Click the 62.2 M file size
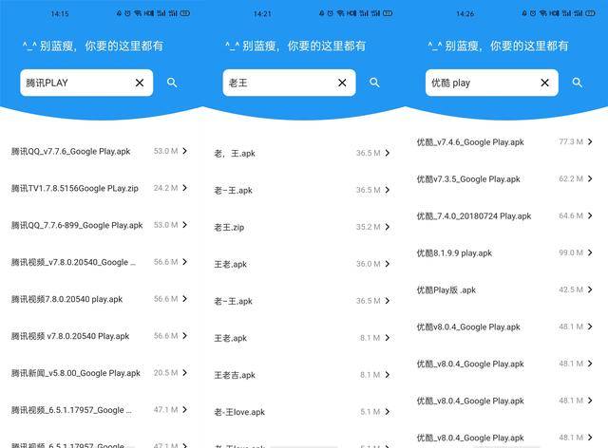608x448 pixels. click(x=571, y=178)
